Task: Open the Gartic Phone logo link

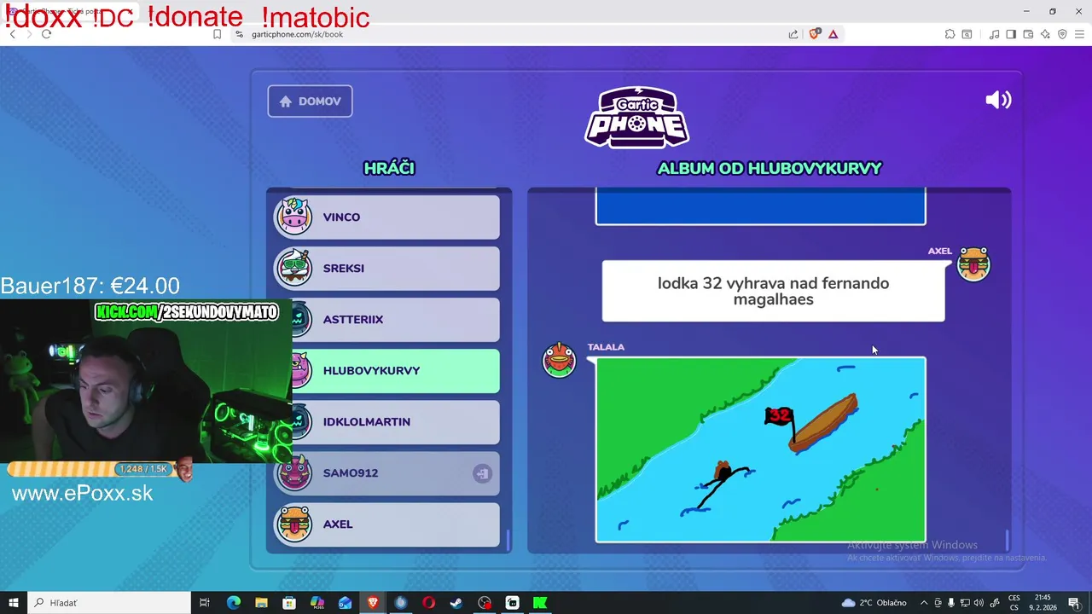Action: pyautogui.click(x=636, y=117)
